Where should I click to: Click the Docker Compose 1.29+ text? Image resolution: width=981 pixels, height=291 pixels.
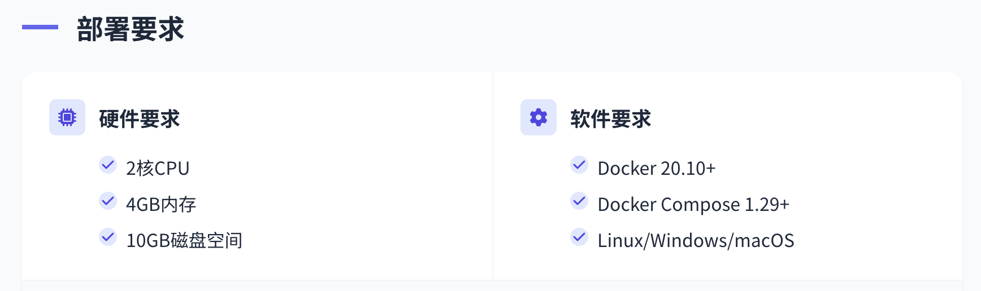tap(693, 204)
